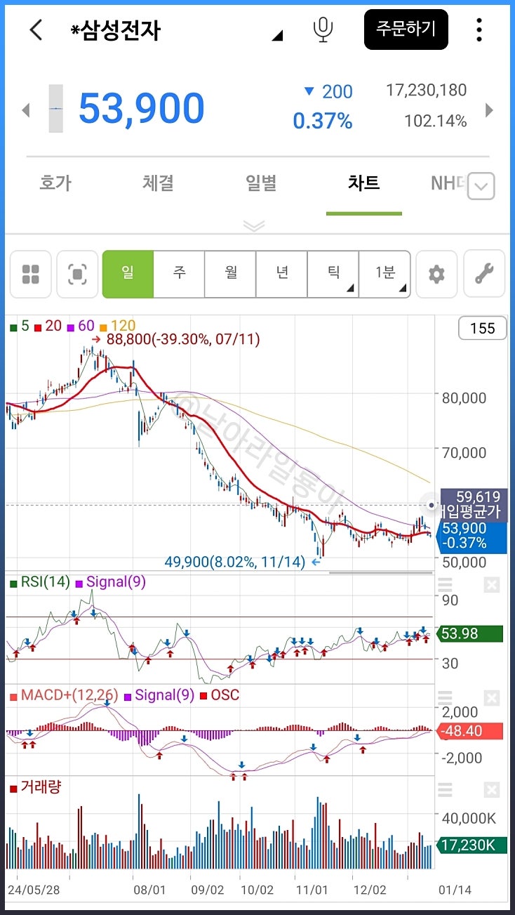Open the chart grid layout icon
The width and height of the screenshot is (515, 915).
30,274
